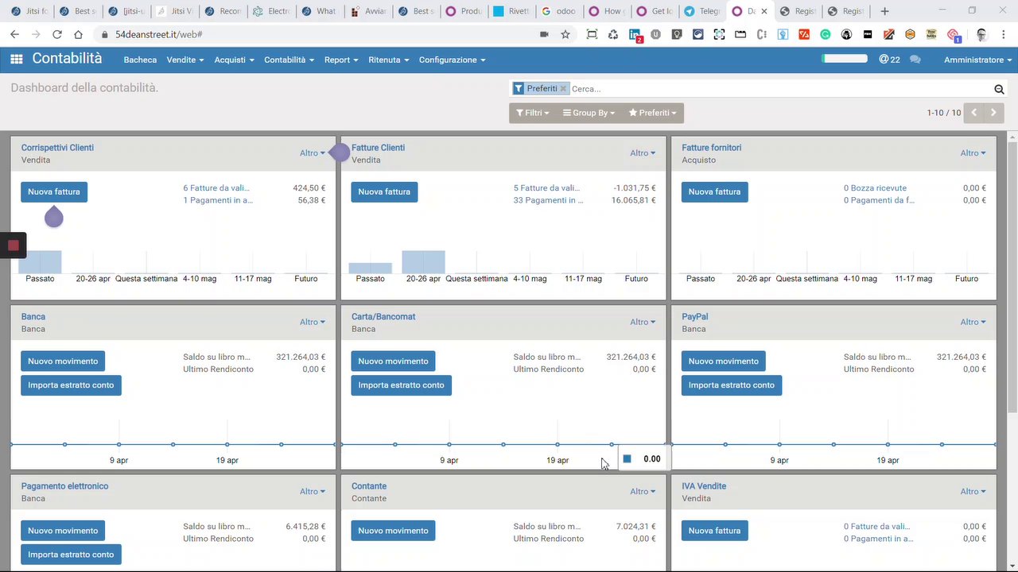Open the Fatture Clienti card title
This screenshot has width=1018, height=572.
[x=378, y=148]
